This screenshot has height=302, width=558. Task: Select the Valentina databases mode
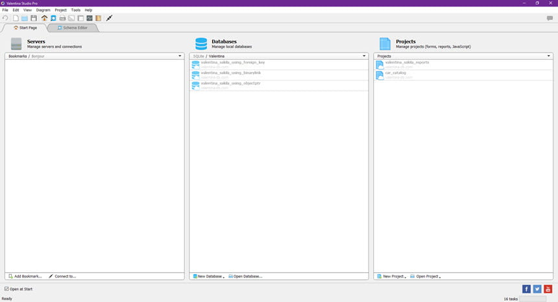[x=216, y=56]
